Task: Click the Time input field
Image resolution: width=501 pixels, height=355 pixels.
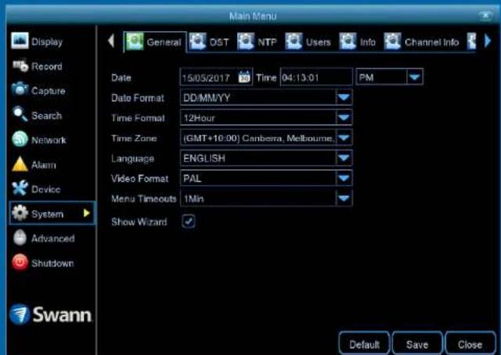Action: point(316,77)
